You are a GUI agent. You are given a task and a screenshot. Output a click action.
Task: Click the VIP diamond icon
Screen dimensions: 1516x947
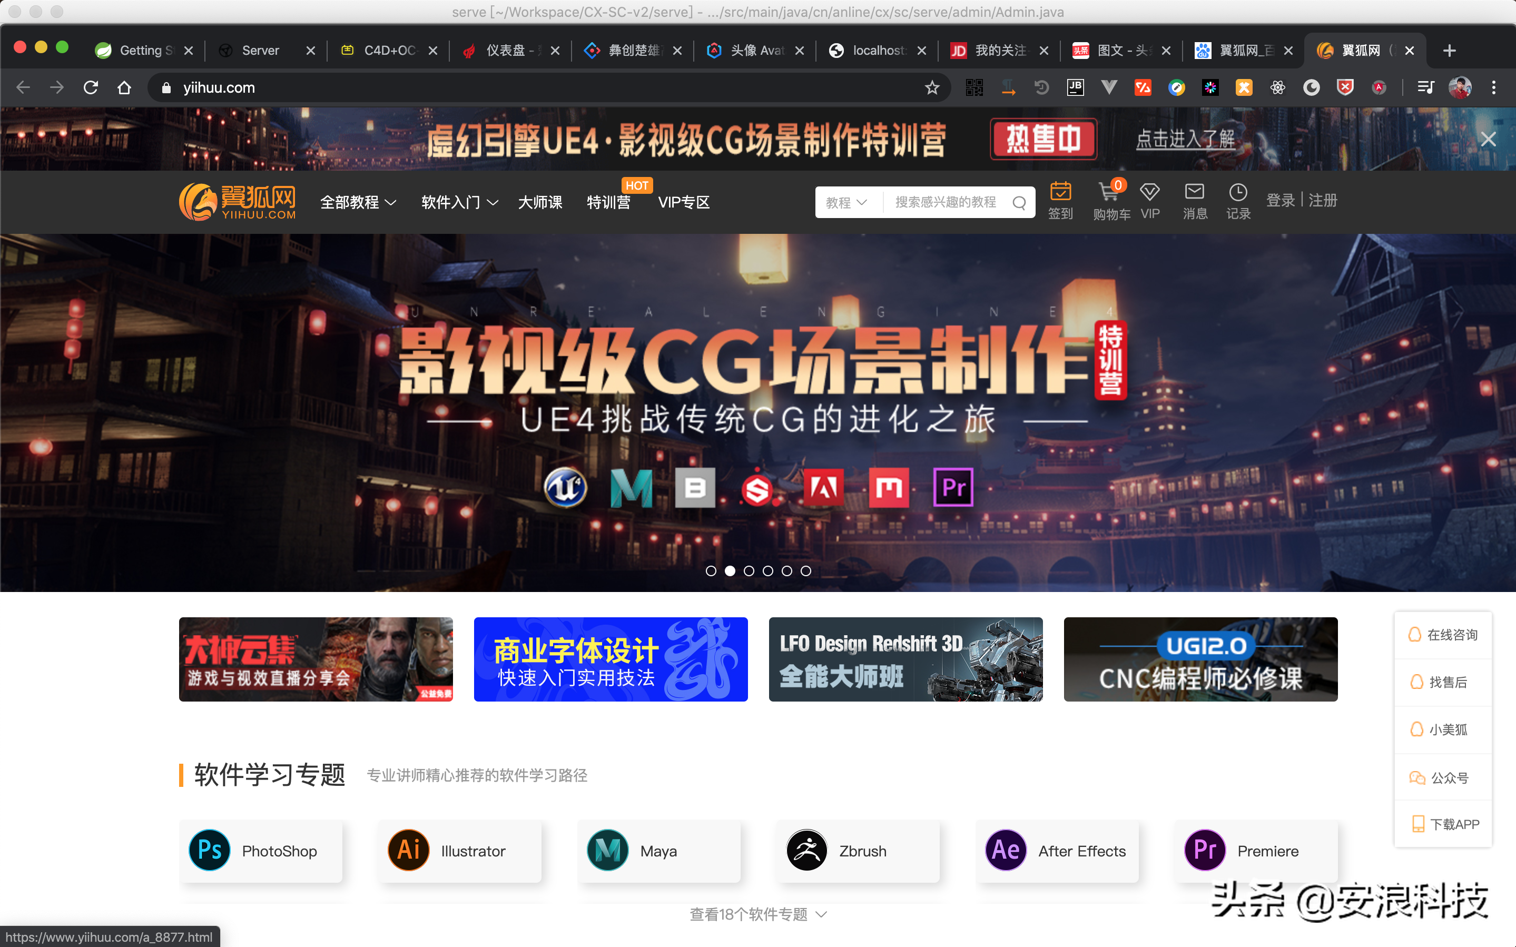coord(1150,192)
